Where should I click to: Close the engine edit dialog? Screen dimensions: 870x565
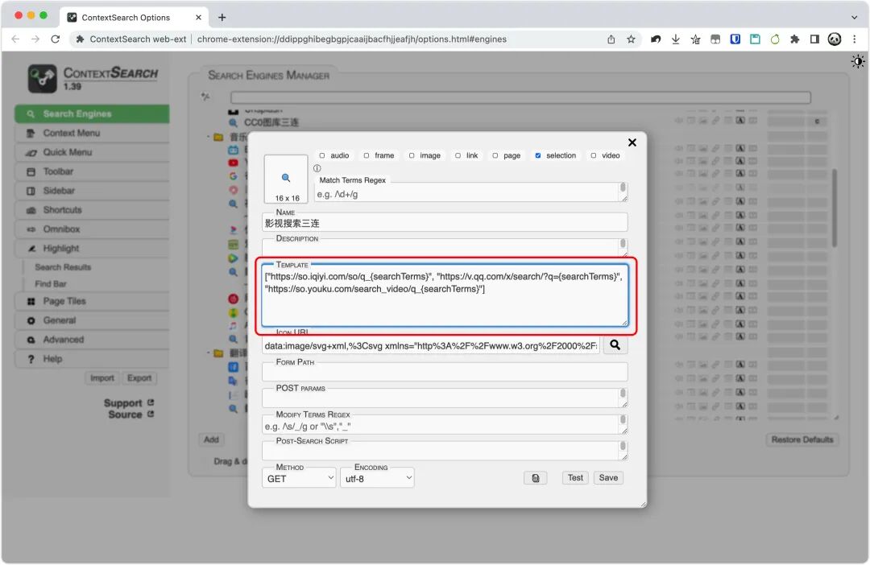[632, 143]
